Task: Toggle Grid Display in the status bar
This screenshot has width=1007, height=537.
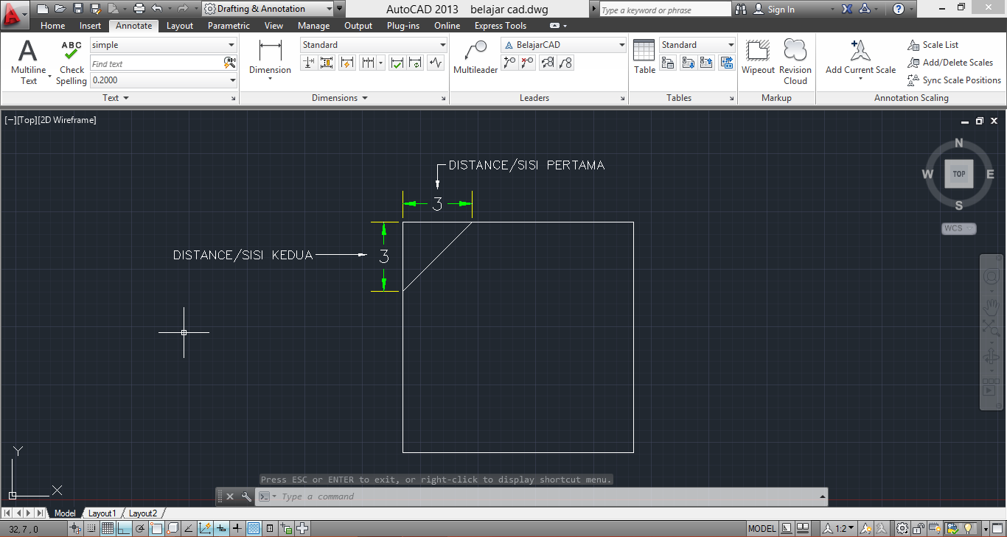Action: click(108, 527)
